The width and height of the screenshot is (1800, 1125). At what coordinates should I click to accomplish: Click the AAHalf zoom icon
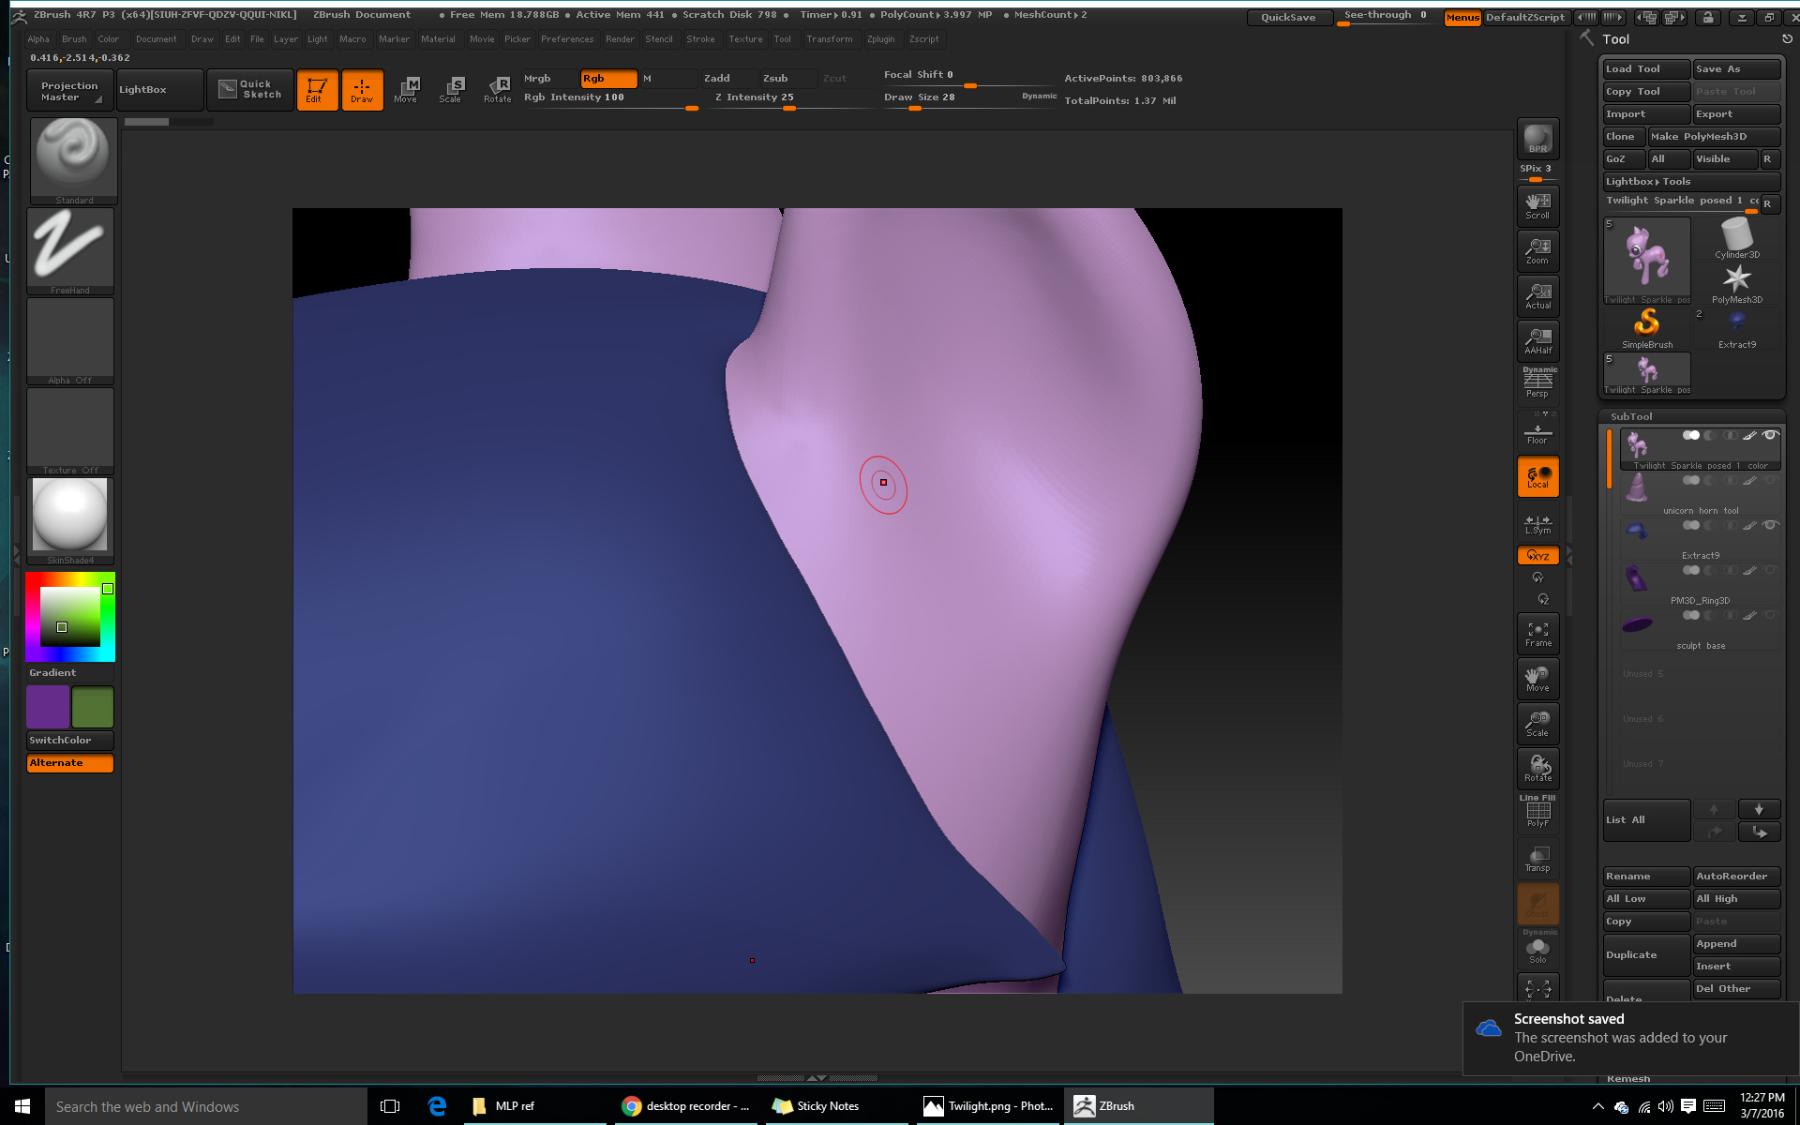pos(1537,340)
